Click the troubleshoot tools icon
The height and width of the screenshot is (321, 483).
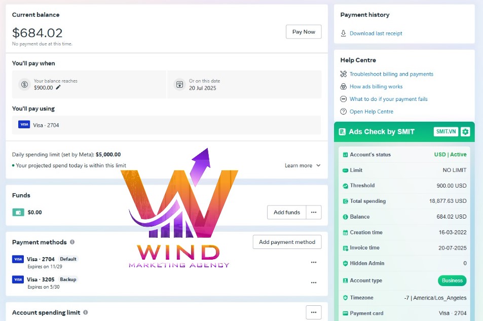coord(343,74)
